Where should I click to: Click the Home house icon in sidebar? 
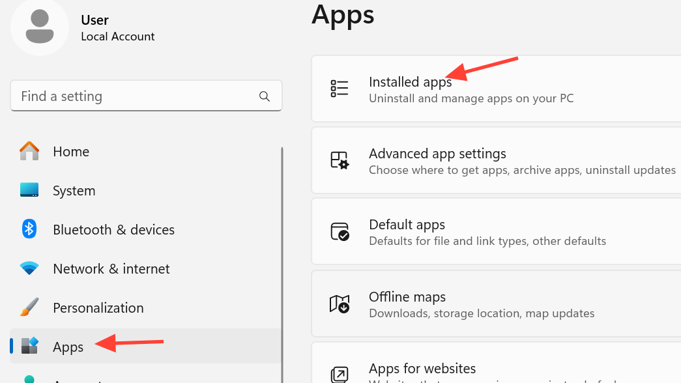(x=29, y=151)
